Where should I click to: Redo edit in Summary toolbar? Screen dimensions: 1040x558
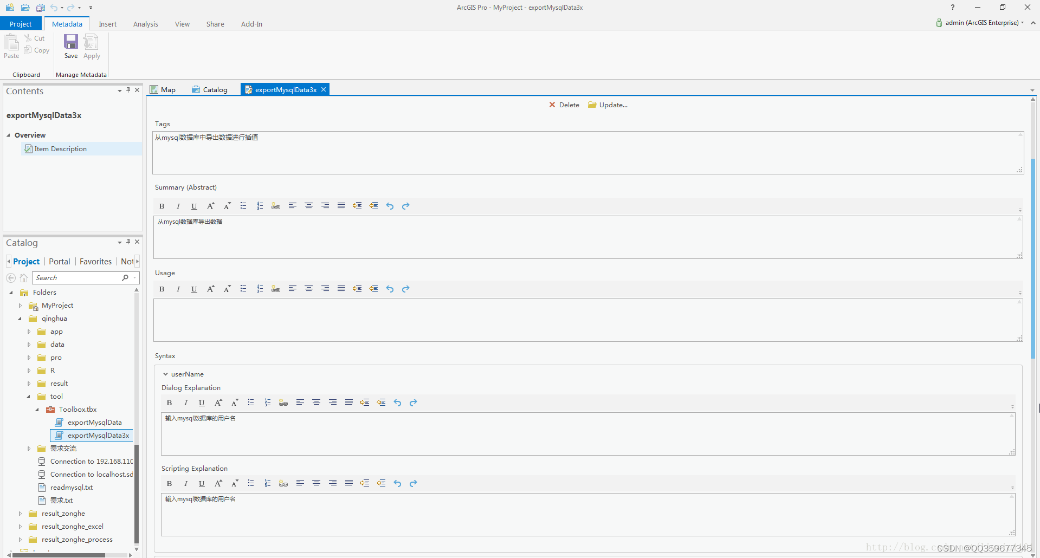406,206
